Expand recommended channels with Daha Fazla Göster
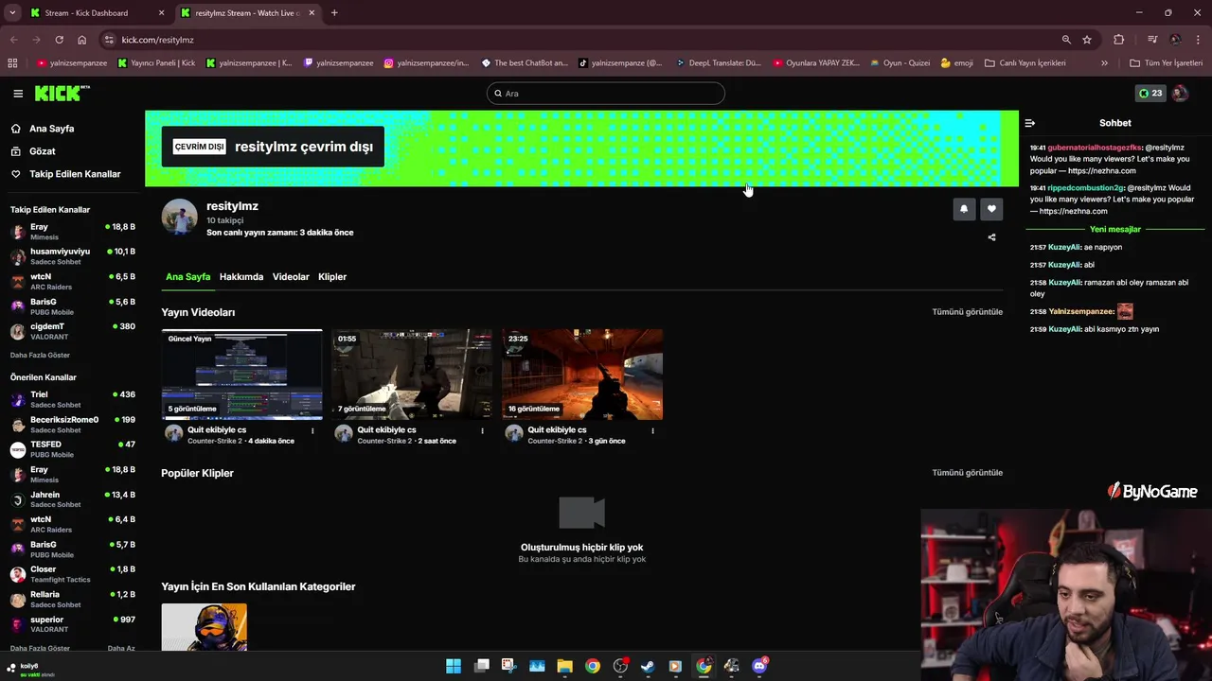1212x681 pixels. [x=40, y=649]
